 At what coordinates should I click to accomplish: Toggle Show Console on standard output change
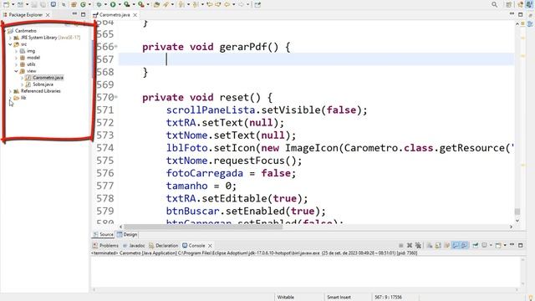point(456,245)
